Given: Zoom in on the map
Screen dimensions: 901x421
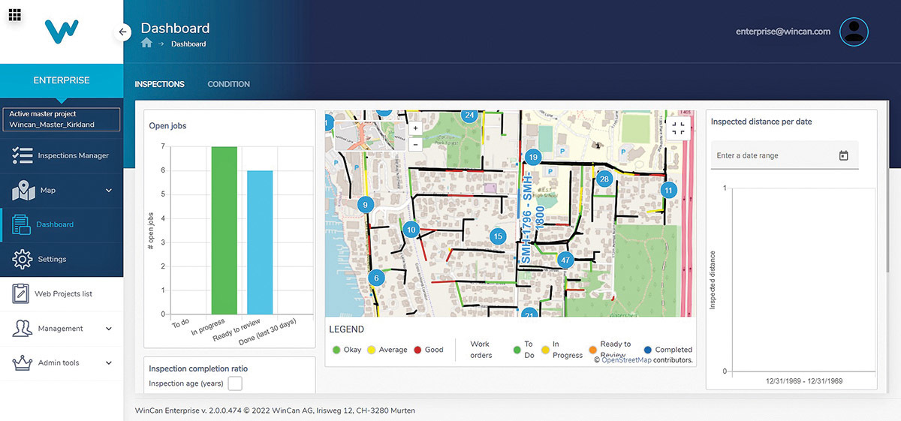Looking at the screenshot, I should coord(415,128).
